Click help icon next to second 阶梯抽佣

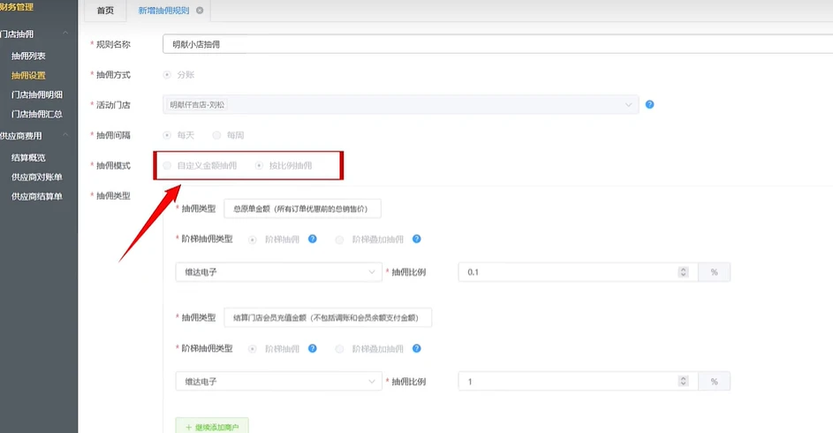313,348
